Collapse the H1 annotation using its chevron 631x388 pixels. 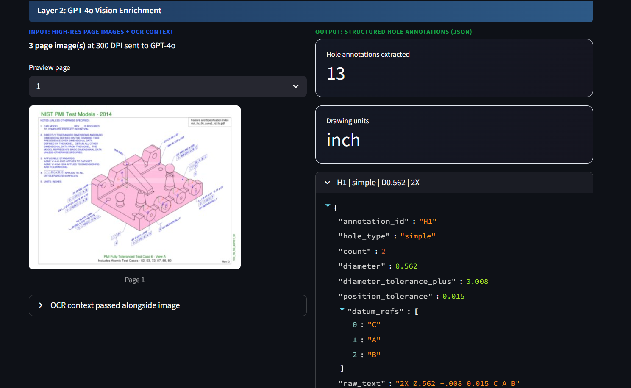327,183
